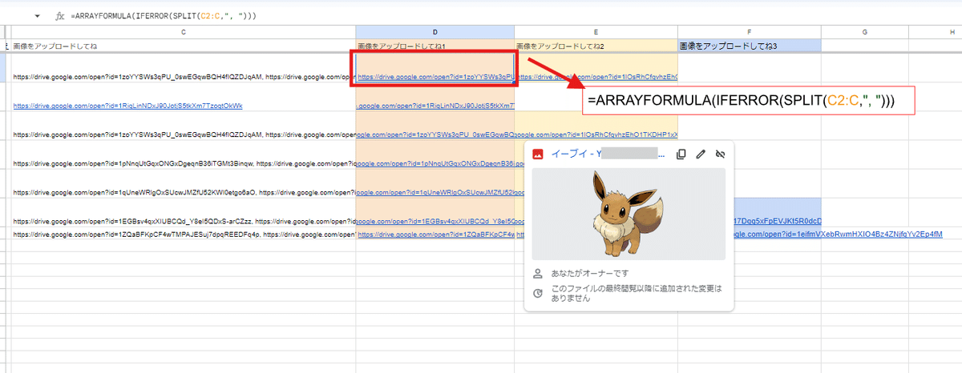Open the イーブイ file title link
962x373 pixels.
(x=608, y=154)
